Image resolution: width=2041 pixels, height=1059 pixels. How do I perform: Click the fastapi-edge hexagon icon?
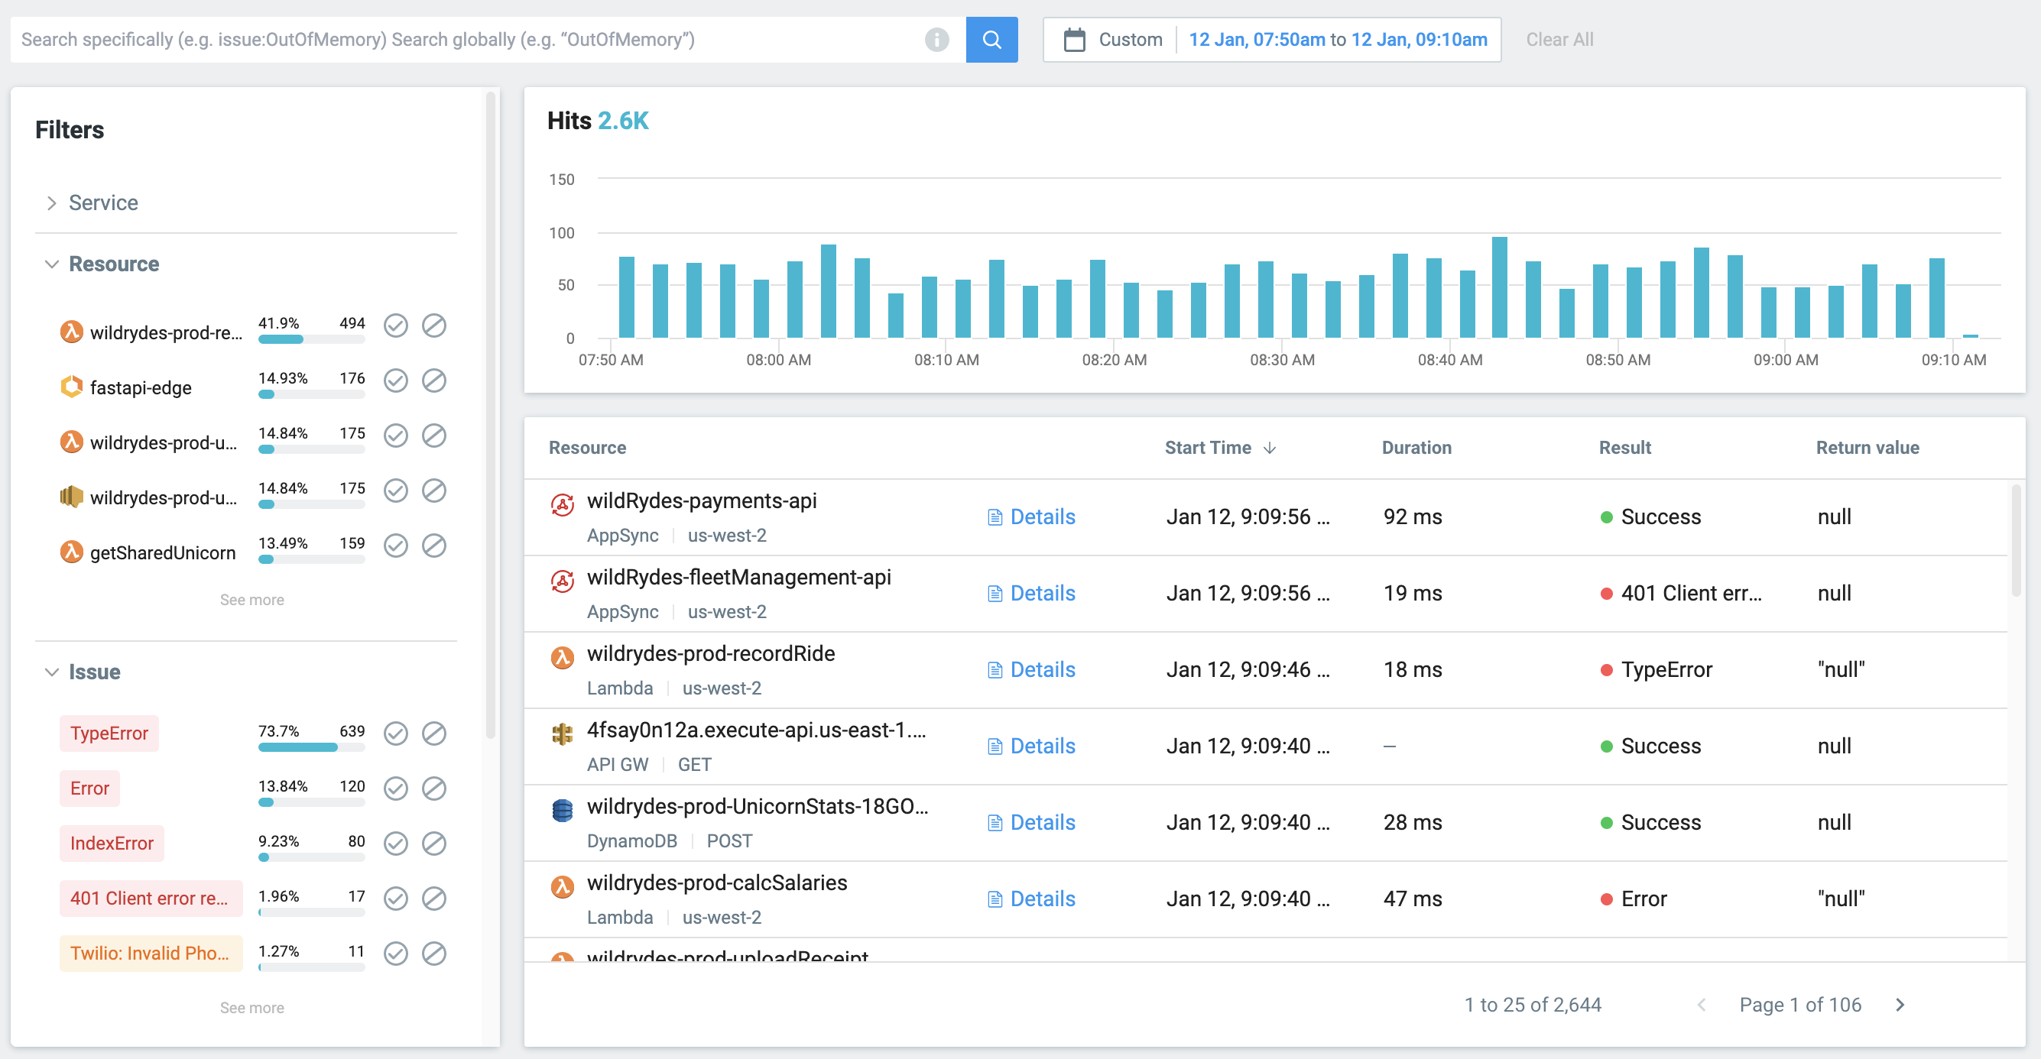(71, 387)
